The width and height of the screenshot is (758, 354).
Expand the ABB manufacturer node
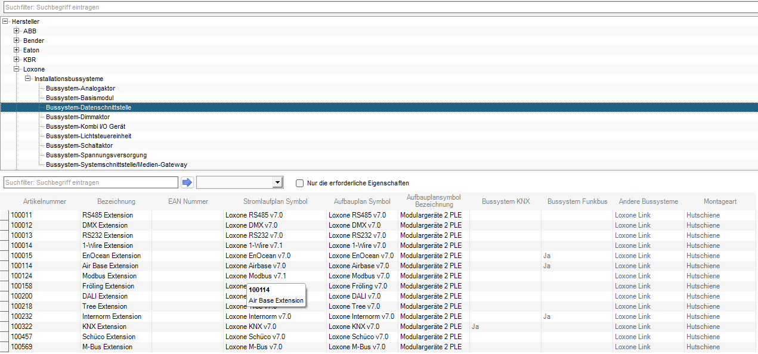pyautogui.click(x=17, y=31)
